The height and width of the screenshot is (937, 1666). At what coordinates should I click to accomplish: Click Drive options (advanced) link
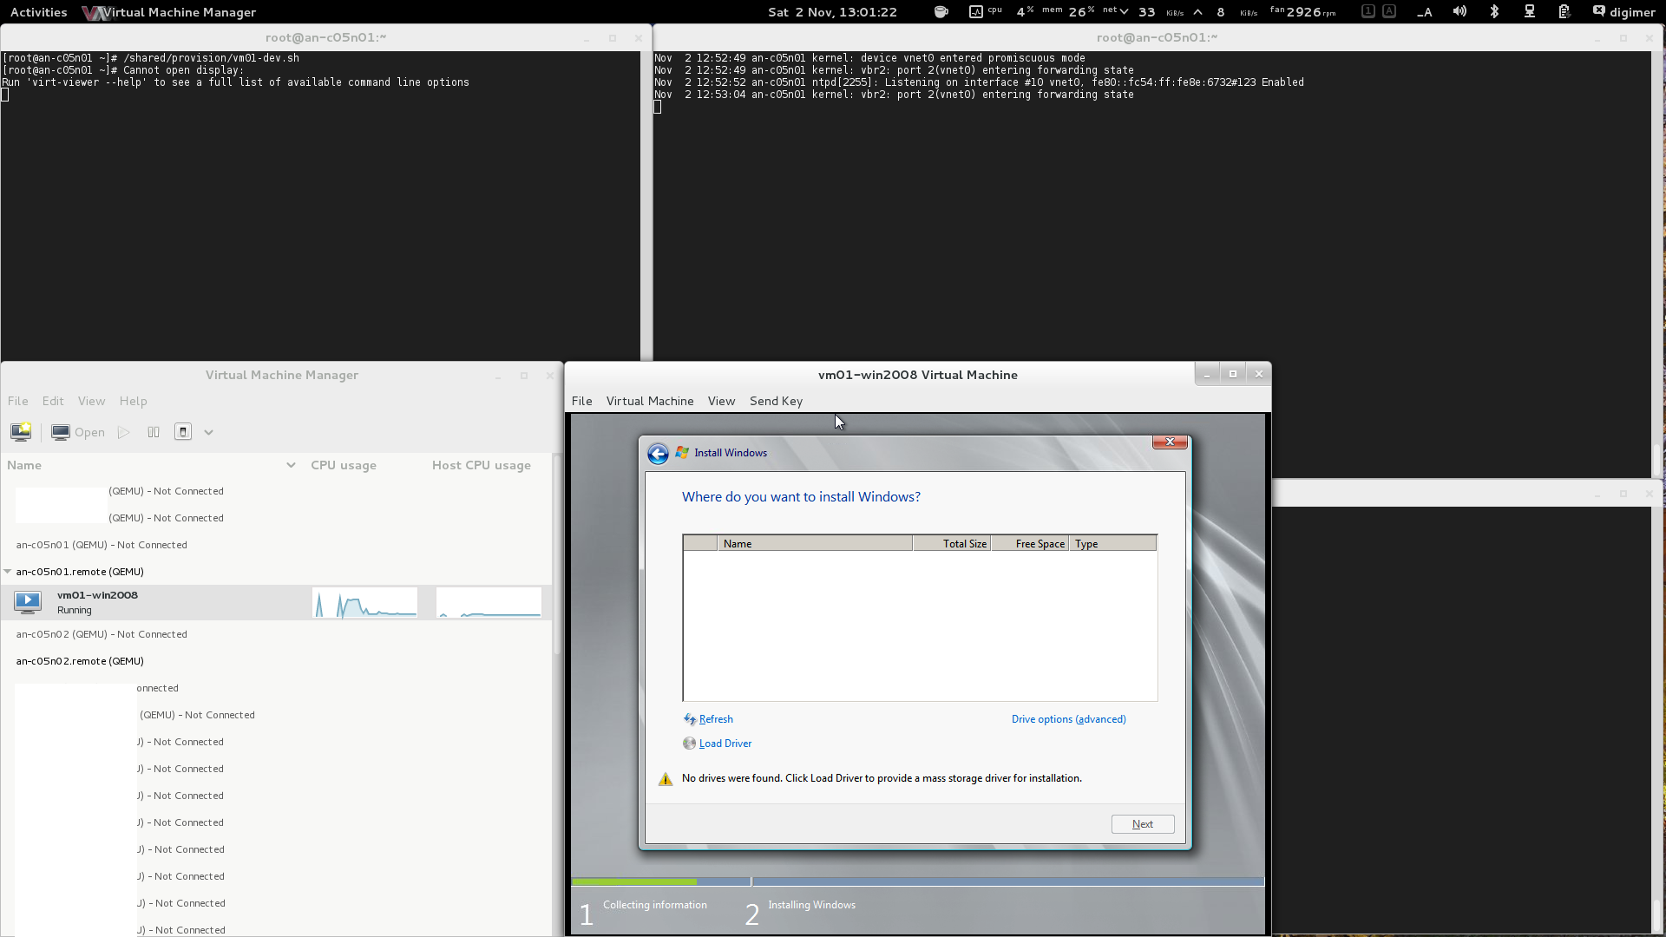(x=1069, y=719)
